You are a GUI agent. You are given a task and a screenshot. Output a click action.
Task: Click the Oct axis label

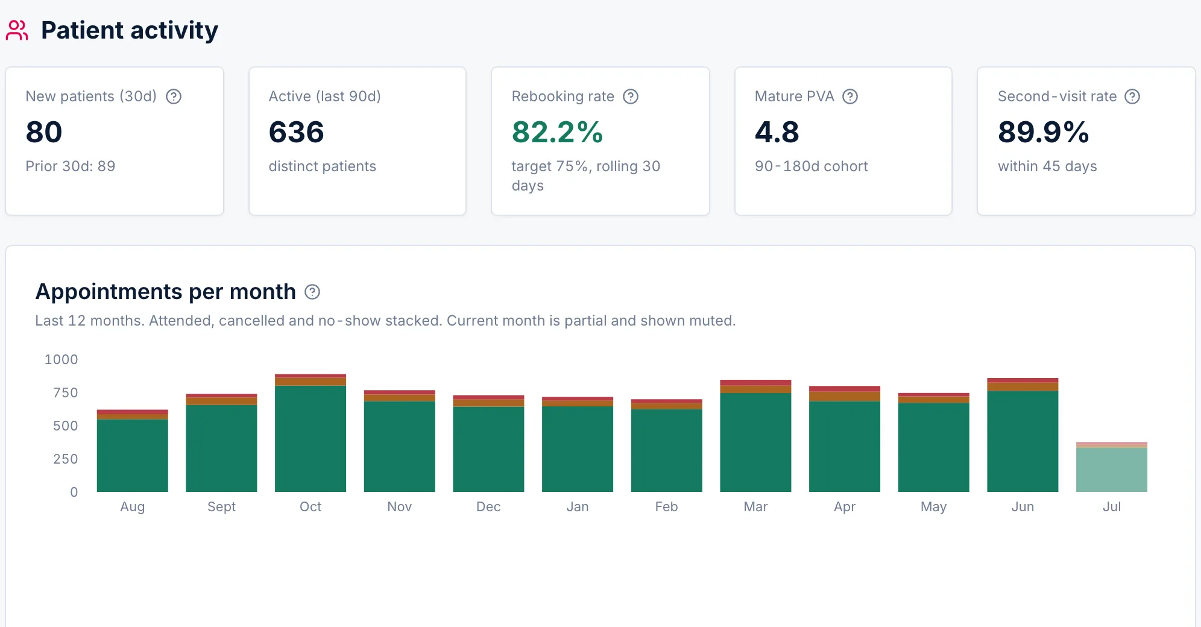310,507
